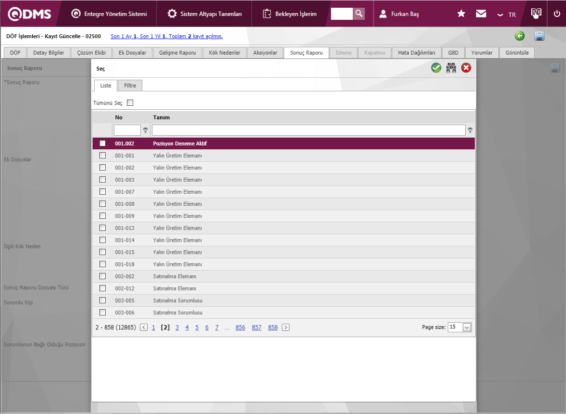Switch to the Filtre tab
Viewport: 566px width, 414px height.
130,86
